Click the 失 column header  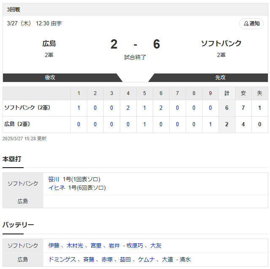(260, 93)
